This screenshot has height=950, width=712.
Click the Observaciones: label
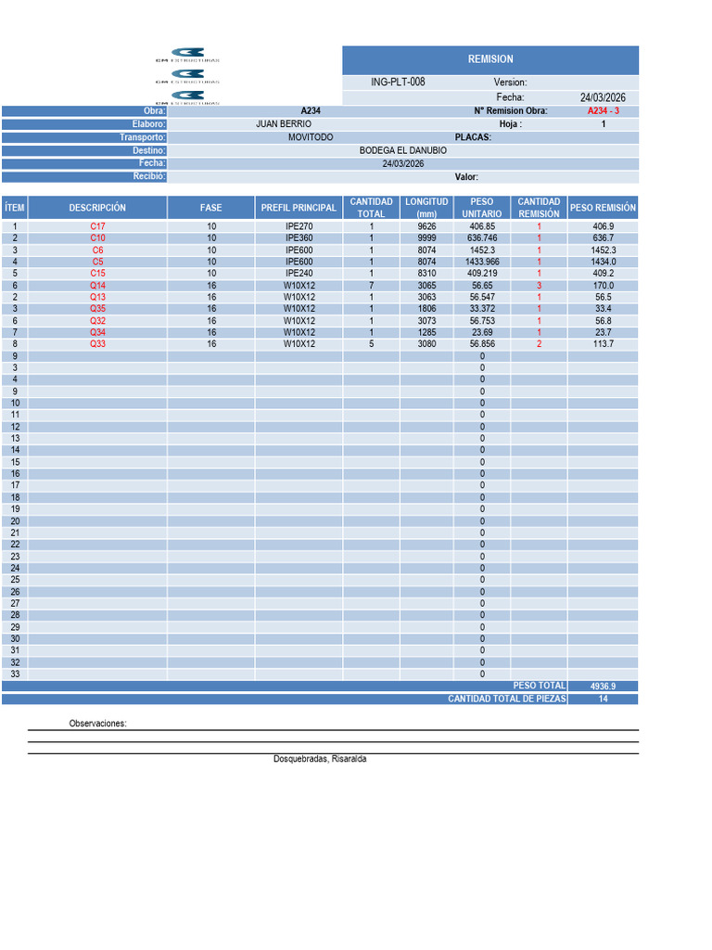[97, 724]
